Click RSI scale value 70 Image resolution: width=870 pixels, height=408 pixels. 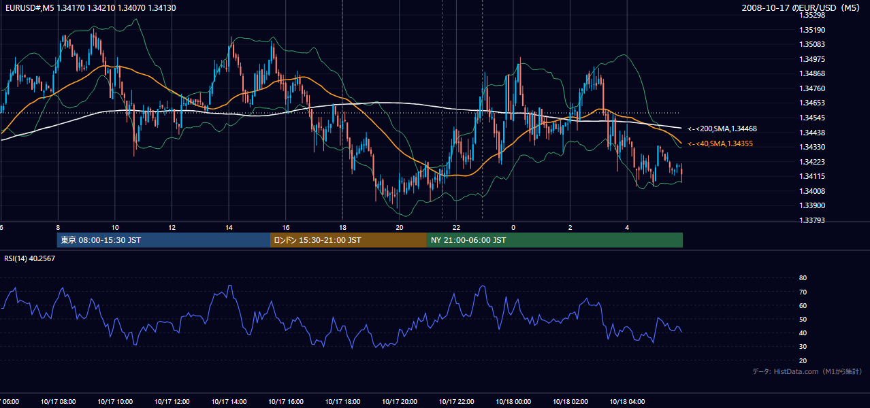click(803, 292)
